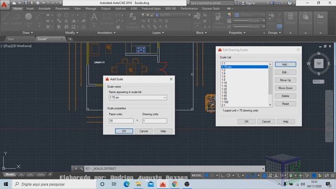The image size is (336, 189).
Task: Switch to the Output ribbon tab
Action: coord(106,8)
